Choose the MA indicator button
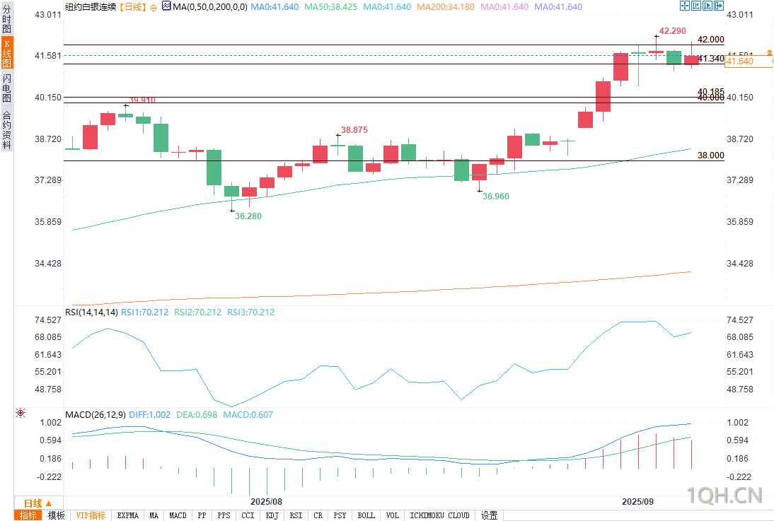The height and width of the screenshot is (521, 774). (x=154, y=515)
